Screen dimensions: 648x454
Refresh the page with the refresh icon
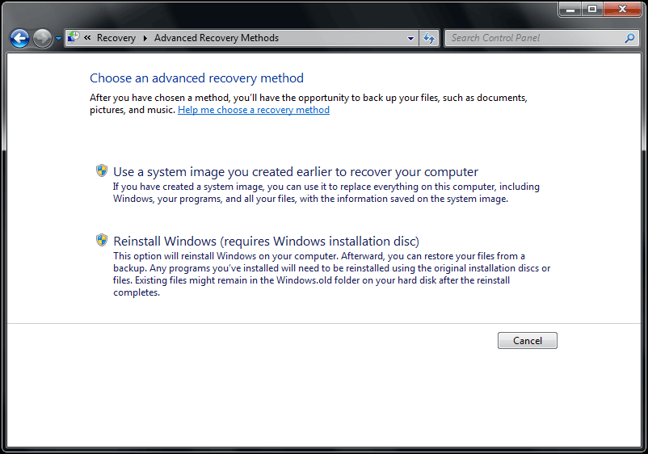point(429,39)
